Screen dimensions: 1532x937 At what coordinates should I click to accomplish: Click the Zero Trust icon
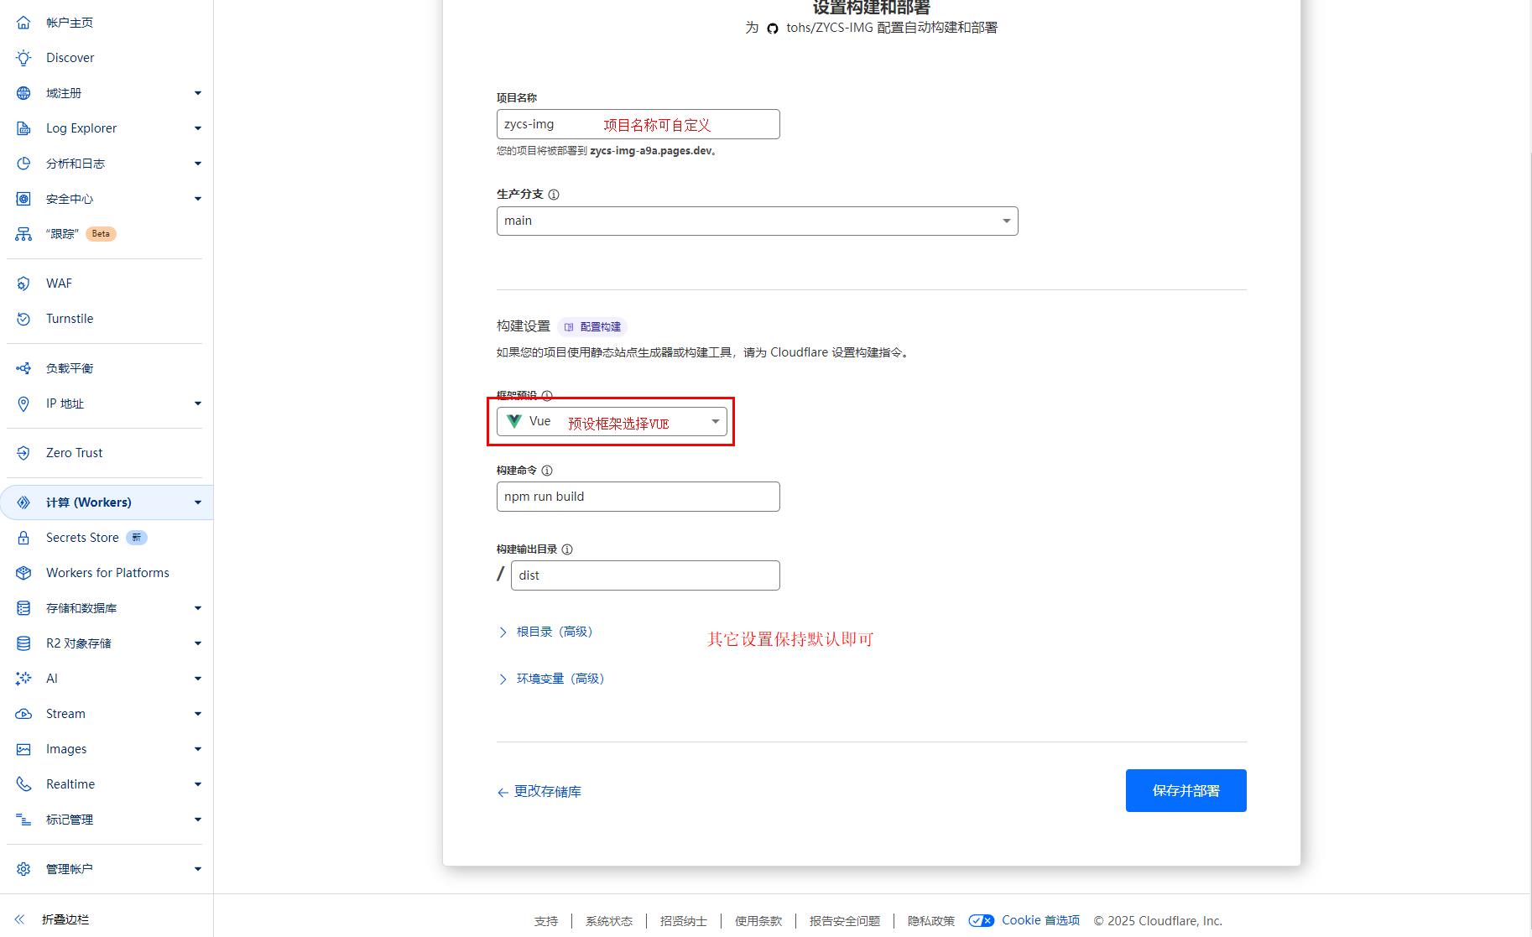point(23,453)
